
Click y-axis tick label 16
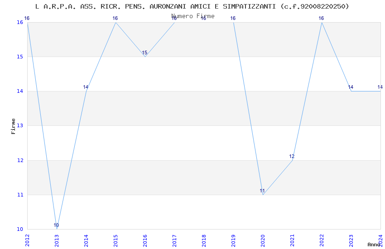tap(20, 22)
